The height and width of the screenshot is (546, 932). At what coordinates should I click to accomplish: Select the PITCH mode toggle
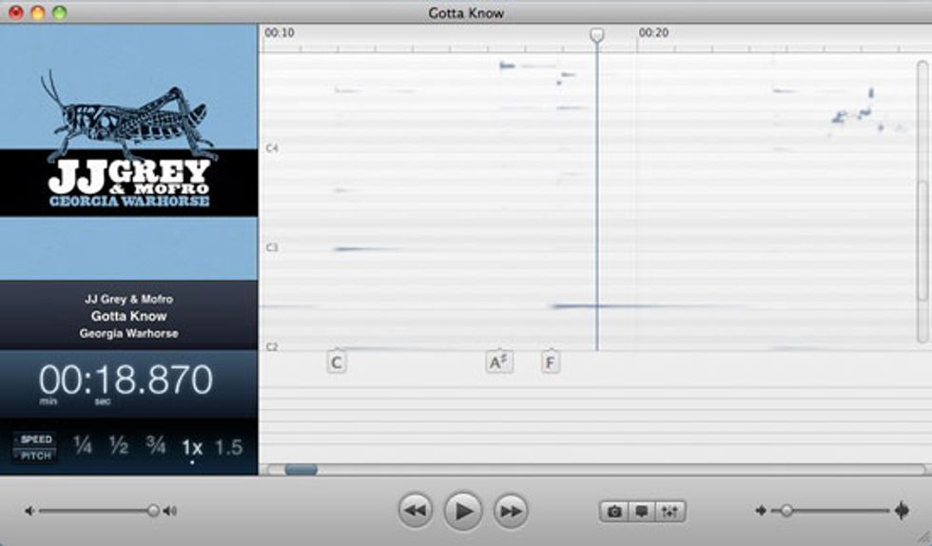36,456
